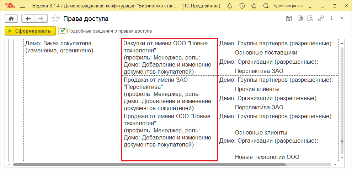Select cell Продажи от имени ЗАО "Перспектива"
This screenshot has height=172, width=352.
170,94
